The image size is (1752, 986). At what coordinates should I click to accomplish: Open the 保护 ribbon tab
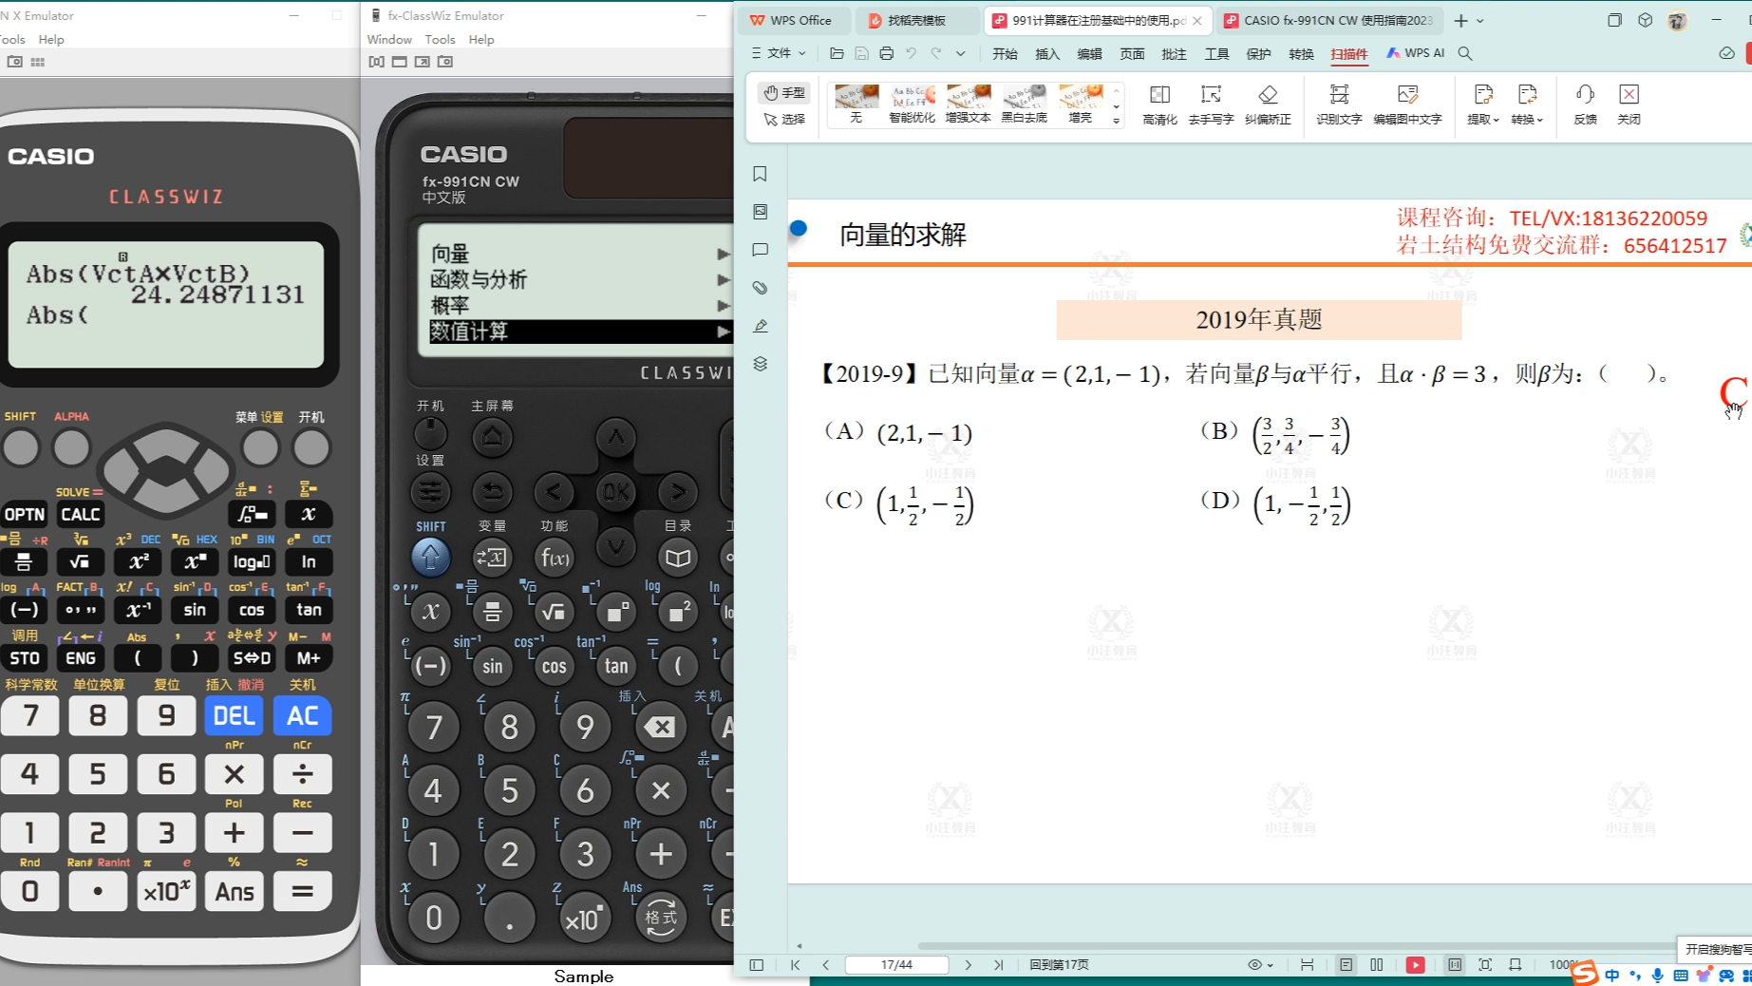click(1258, 54)
